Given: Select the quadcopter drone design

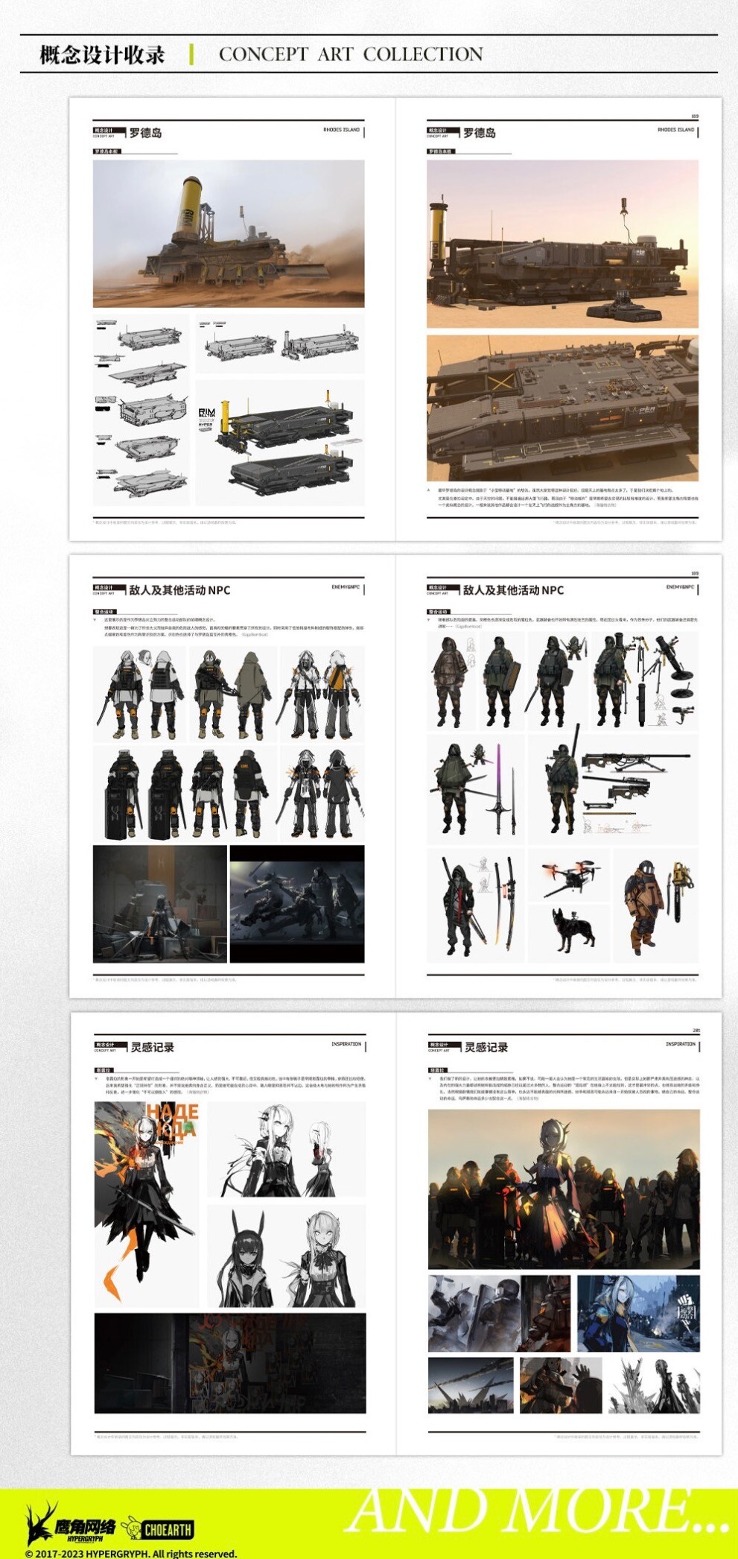Looking at the screenshot, I should (569, 876).
